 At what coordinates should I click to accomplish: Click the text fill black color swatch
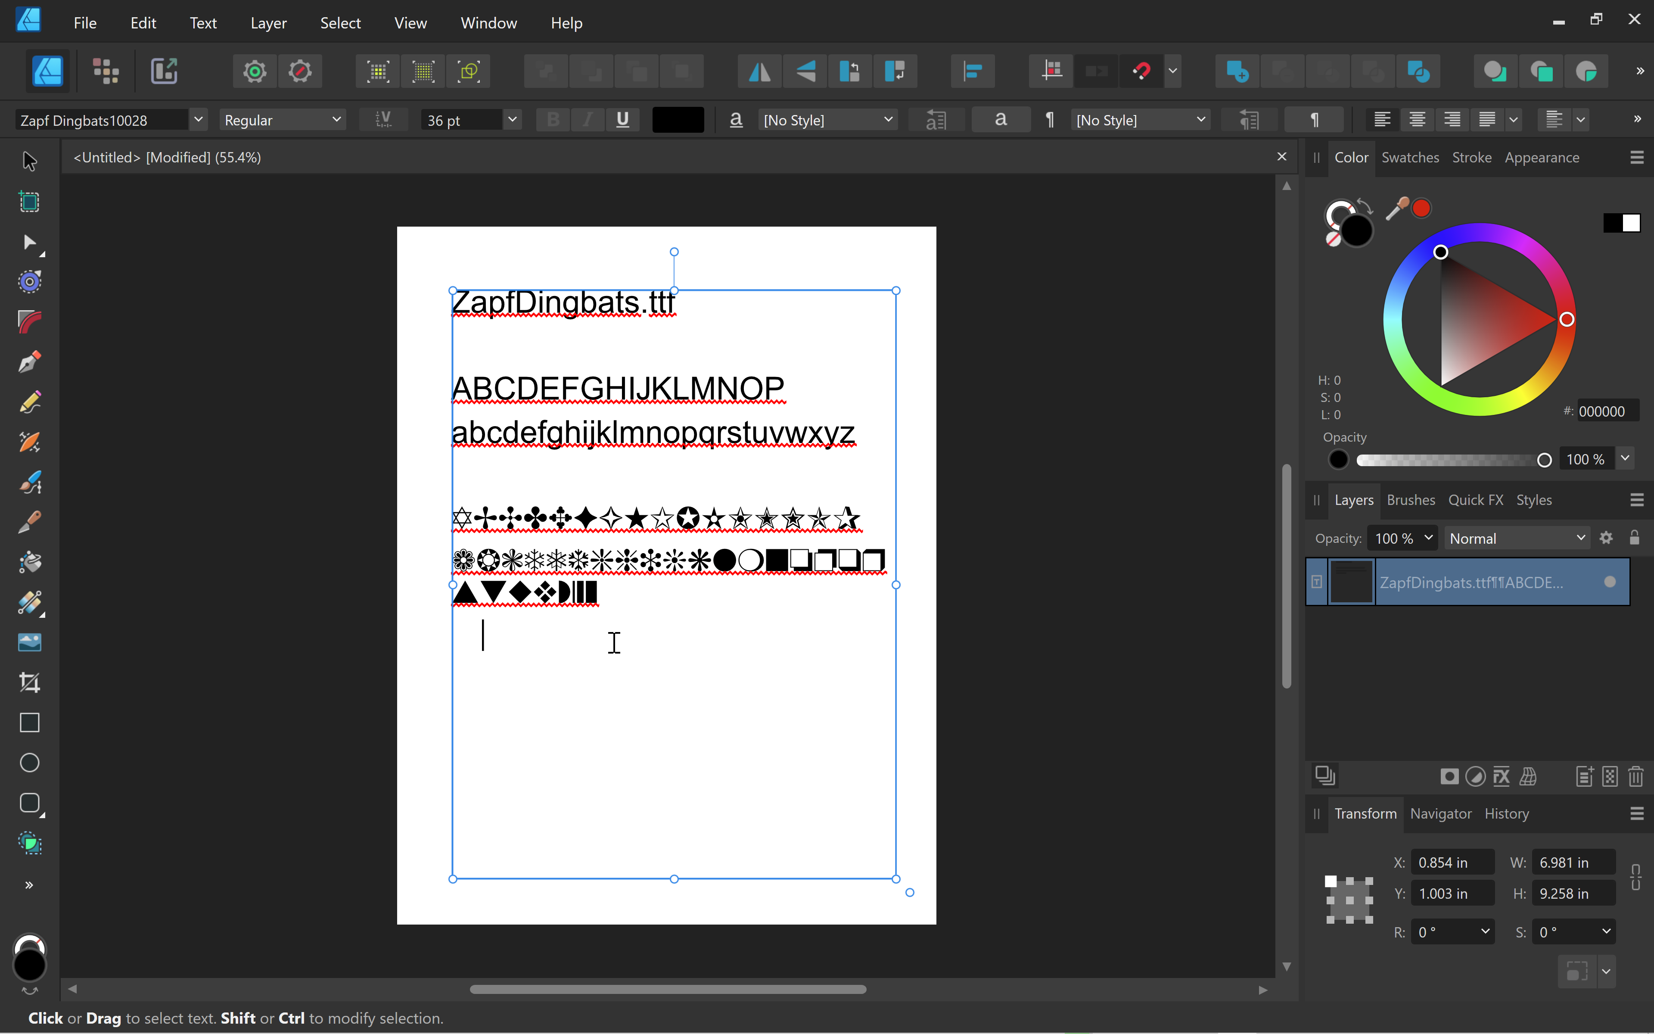(x=678, y=120)
